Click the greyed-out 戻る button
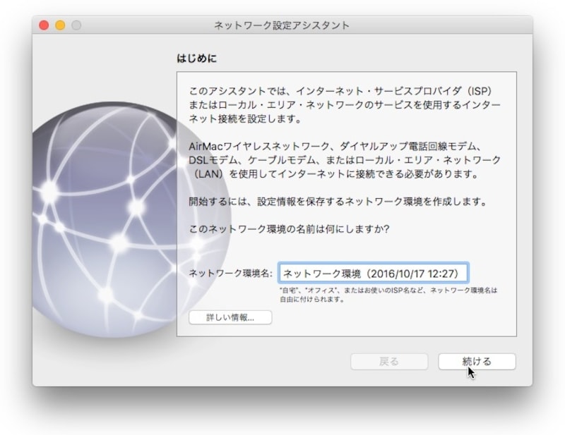 point(389,361)
